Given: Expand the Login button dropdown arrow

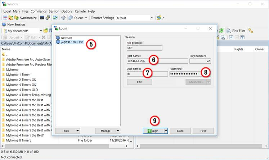Looking at the screenshot, I should point(166,131).
